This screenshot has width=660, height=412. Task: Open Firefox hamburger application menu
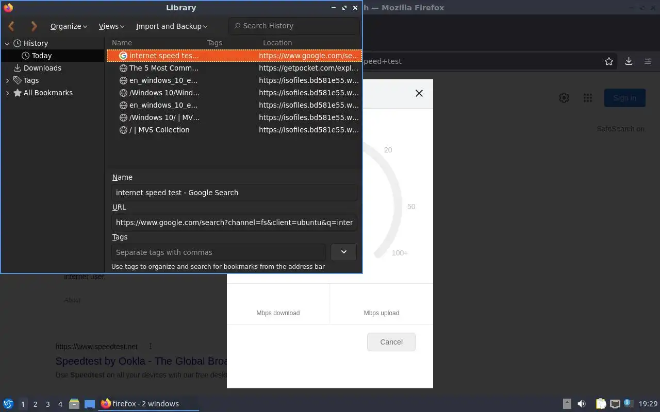click(648, 61)
